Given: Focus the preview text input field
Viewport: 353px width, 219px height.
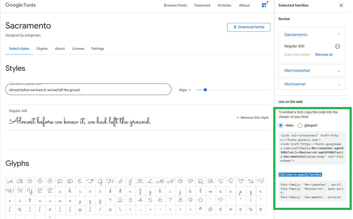Looking at the screenshot, I should point(88,89).
